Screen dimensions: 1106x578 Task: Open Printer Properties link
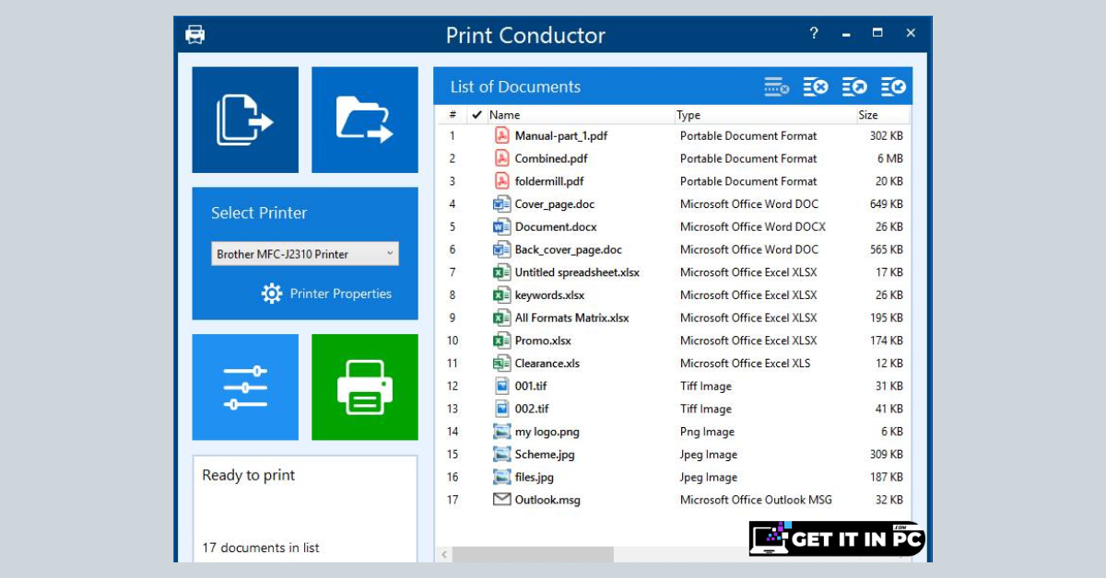click(x=341, y=294)
